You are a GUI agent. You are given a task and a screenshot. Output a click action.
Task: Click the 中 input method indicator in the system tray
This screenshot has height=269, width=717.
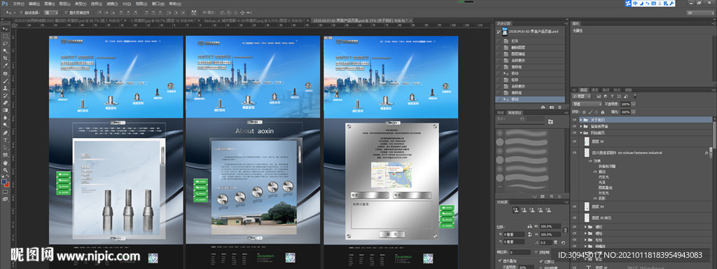tap(635, 4)
